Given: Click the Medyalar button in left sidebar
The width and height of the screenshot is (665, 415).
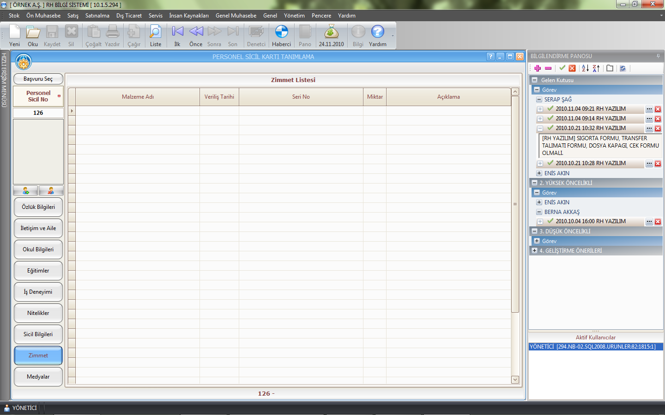Looking at the screenshot, I should (38, 377).
